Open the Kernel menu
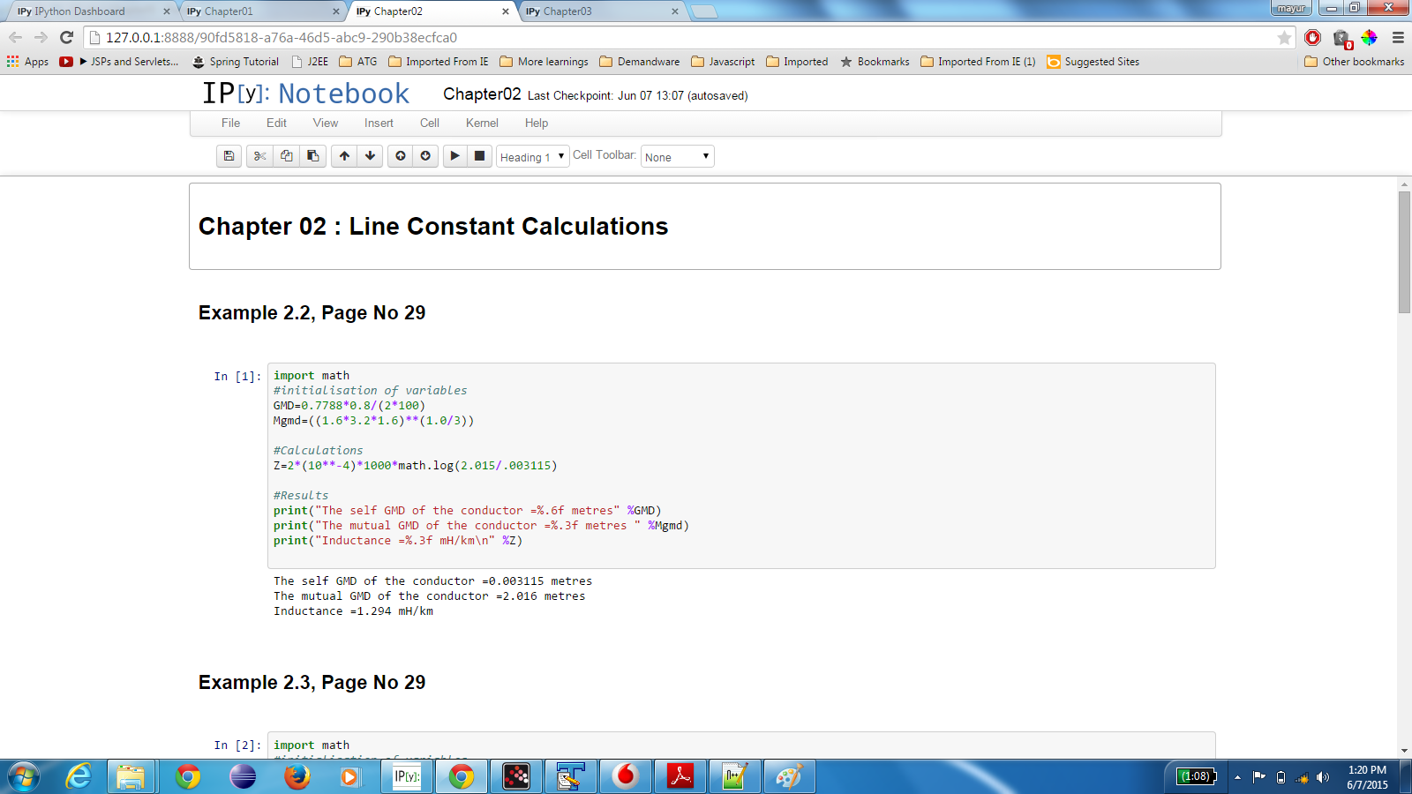The image size is (1412, 794). point(482,124)
